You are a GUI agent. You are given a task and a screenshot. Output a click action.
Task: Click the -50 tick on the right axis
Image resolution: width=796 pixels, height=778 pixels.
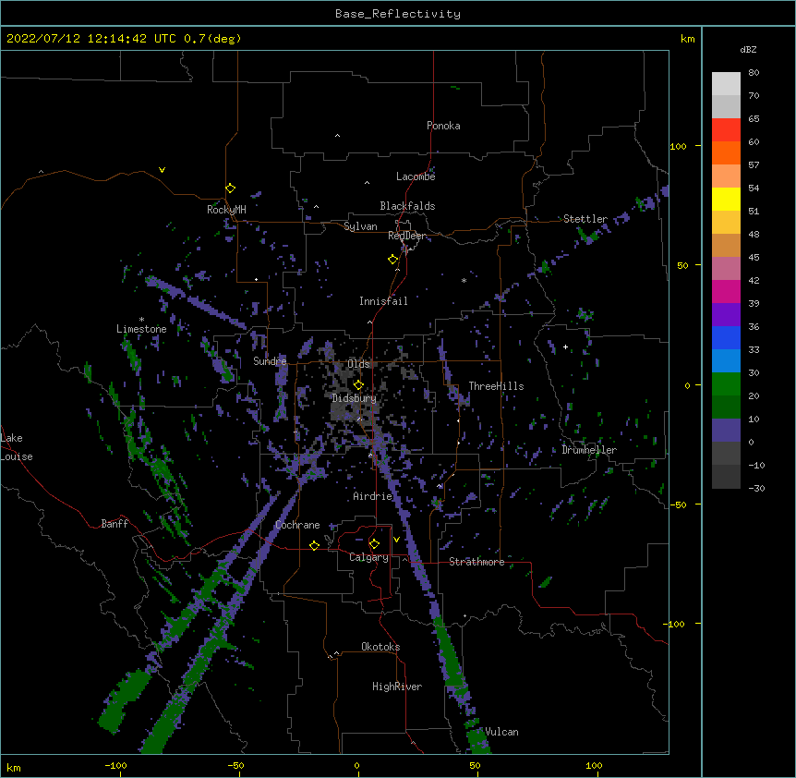click(678, 504)
